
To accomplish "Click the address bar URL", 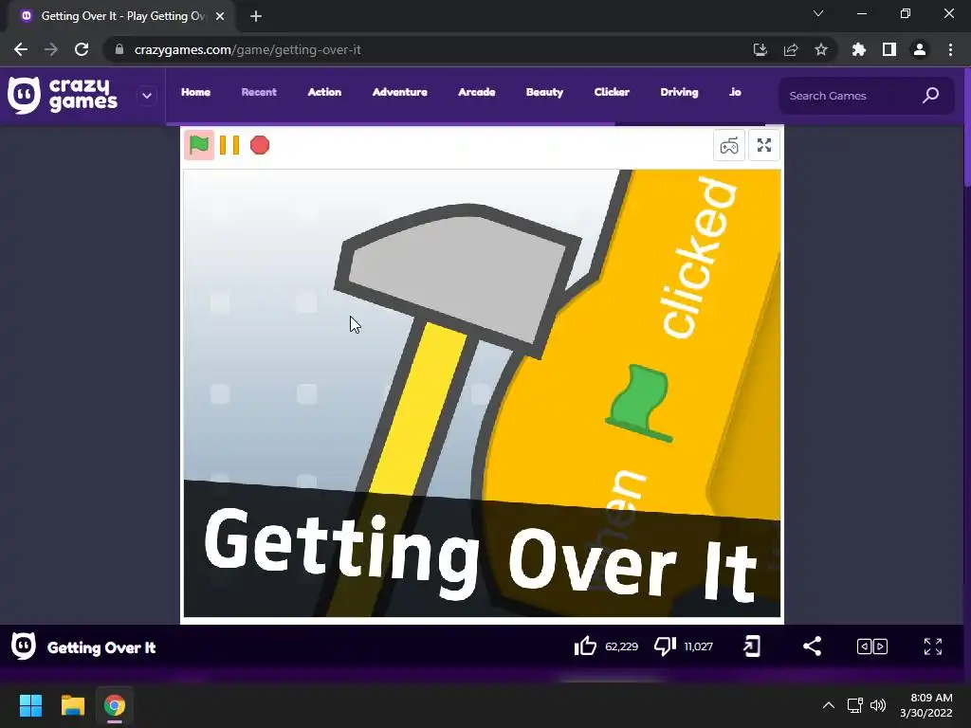I will 247,49.
